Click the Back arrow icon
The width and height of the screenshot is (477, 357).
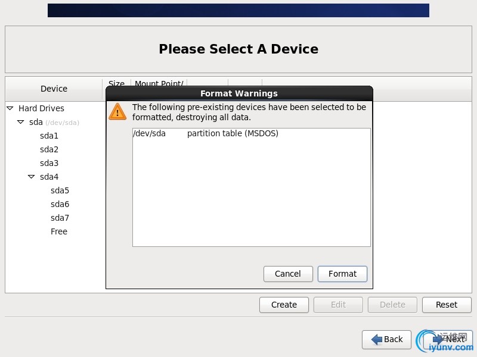(376, 339)
